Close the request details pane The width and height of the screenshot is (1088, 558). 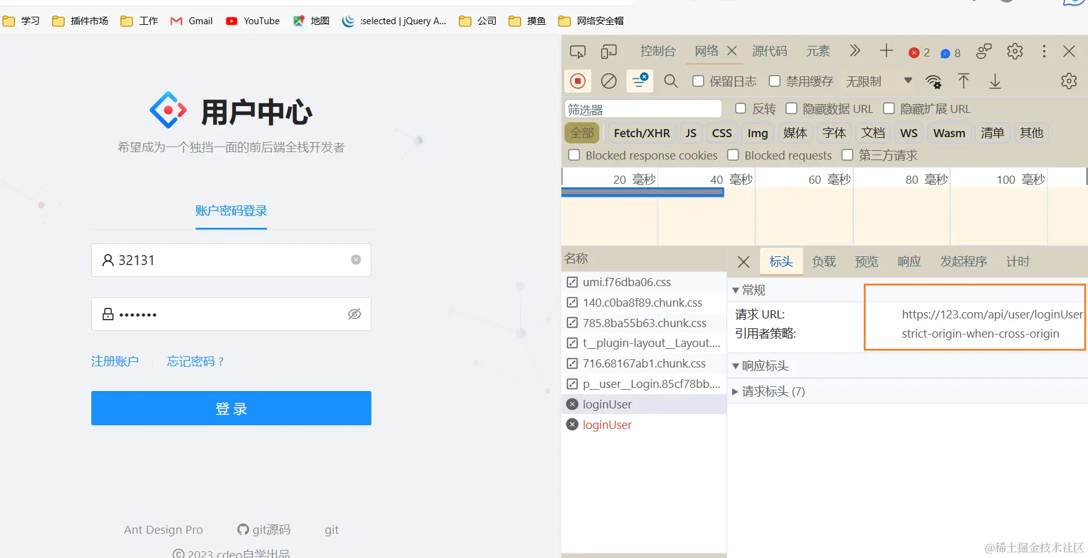click(x=743, y=262)
